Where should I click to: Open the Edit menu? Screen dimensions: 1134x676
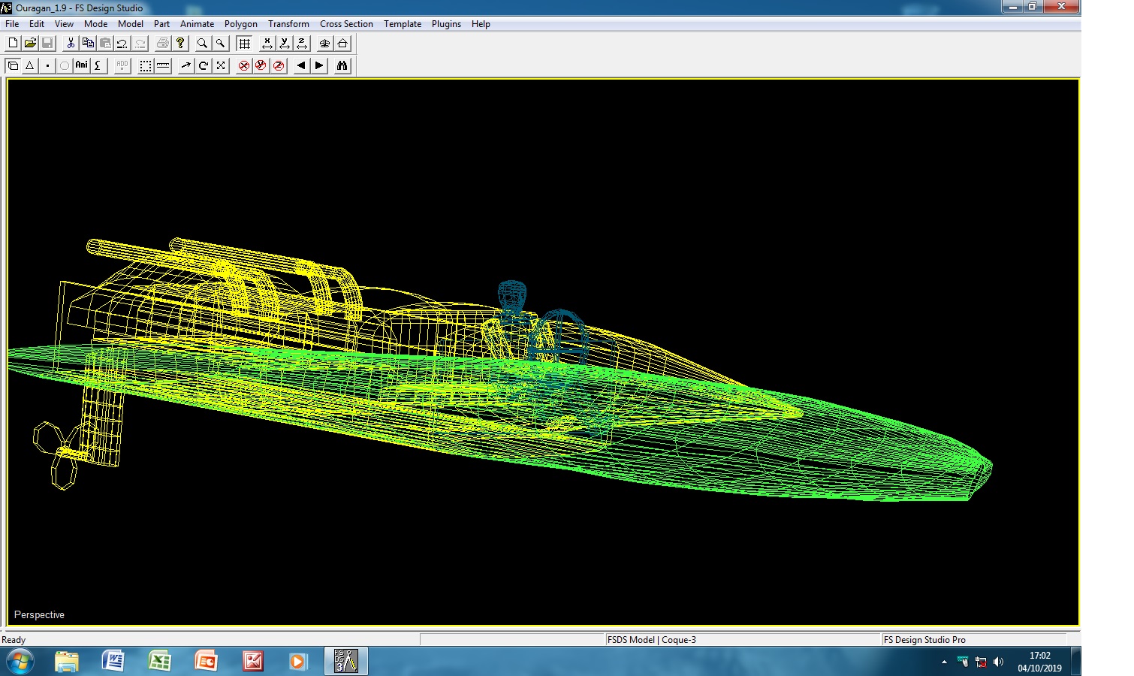[x=37, y=24]
